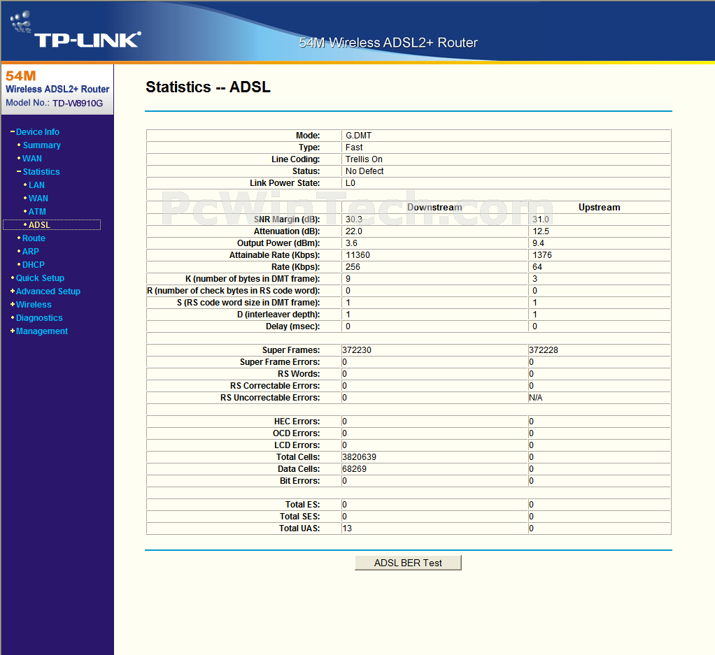Click the "Upstream" column header
Screen dimensions: 715x655
click(599, 207)
